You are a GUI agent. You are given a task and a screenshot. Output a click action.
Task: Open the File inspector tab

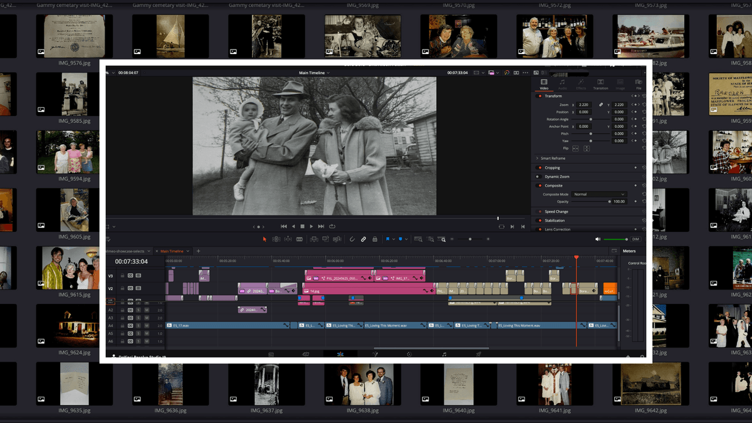click(x=639, y=85)
